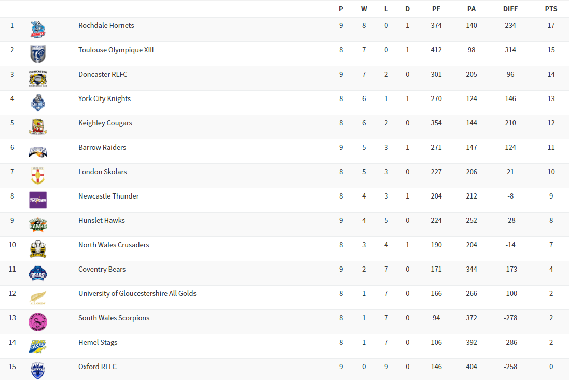Click the PA column header
This screenshot has width=569, height=380.
tap(471, 9)
